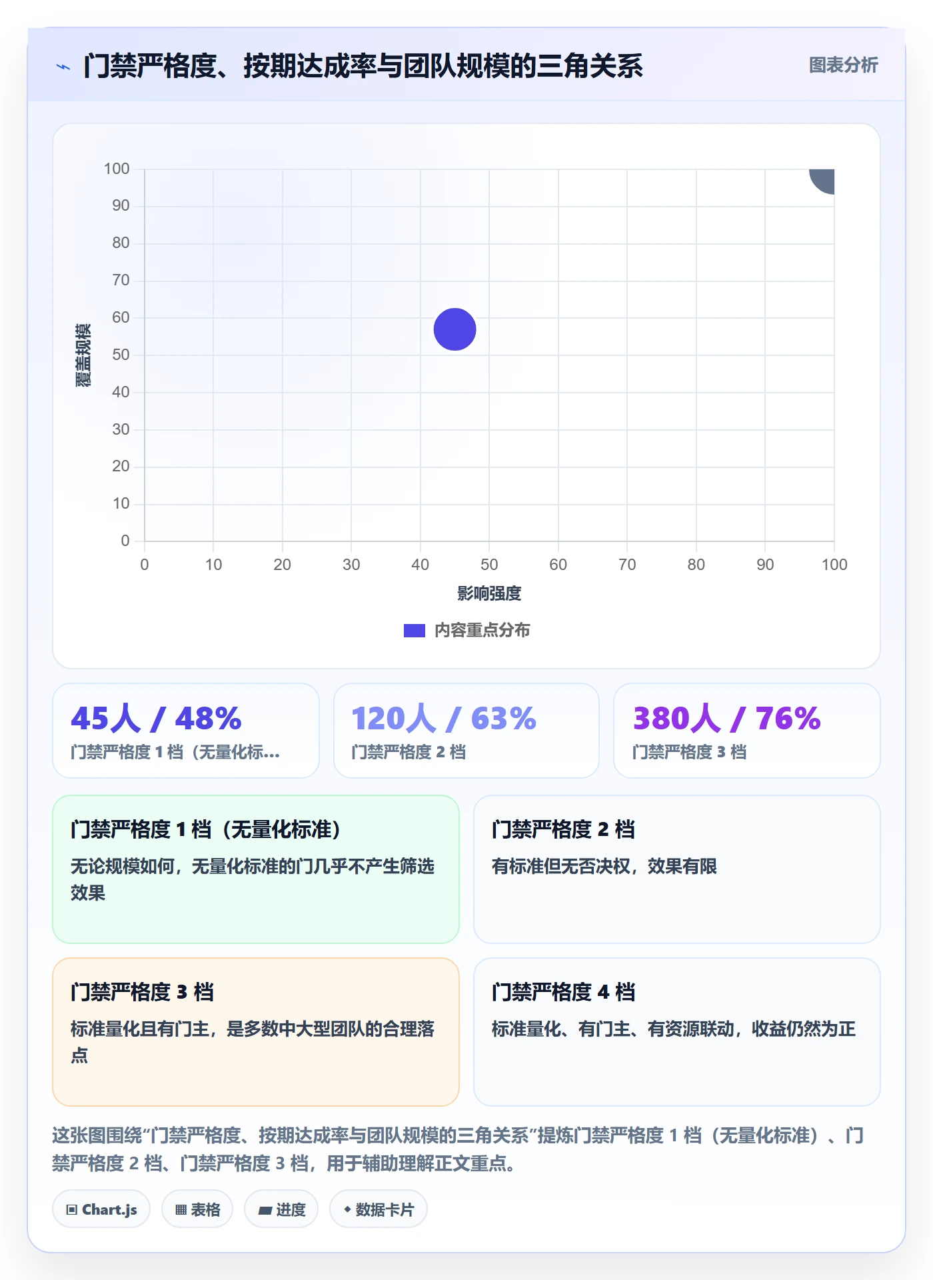
Task: Click the 覆盖规模 y-axis title
Action: point(83,355)
